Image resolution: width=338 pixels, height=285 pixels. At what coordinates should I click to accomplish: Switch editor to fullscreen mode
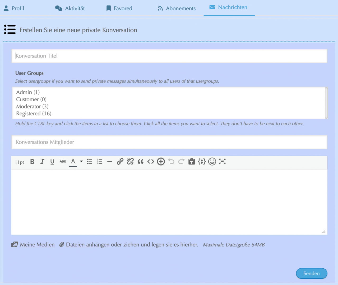click(x=222, y=161)
